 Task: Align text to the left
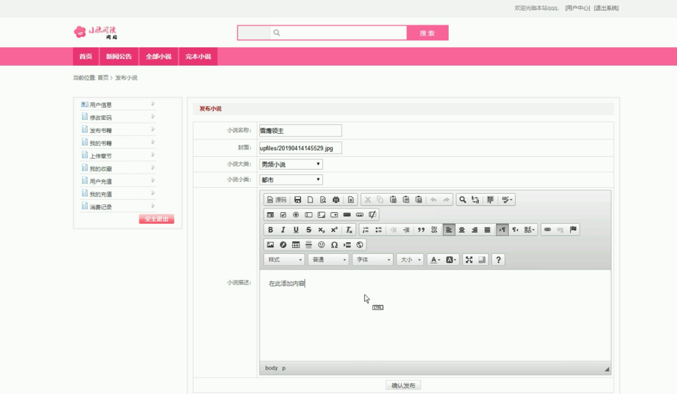449,230
